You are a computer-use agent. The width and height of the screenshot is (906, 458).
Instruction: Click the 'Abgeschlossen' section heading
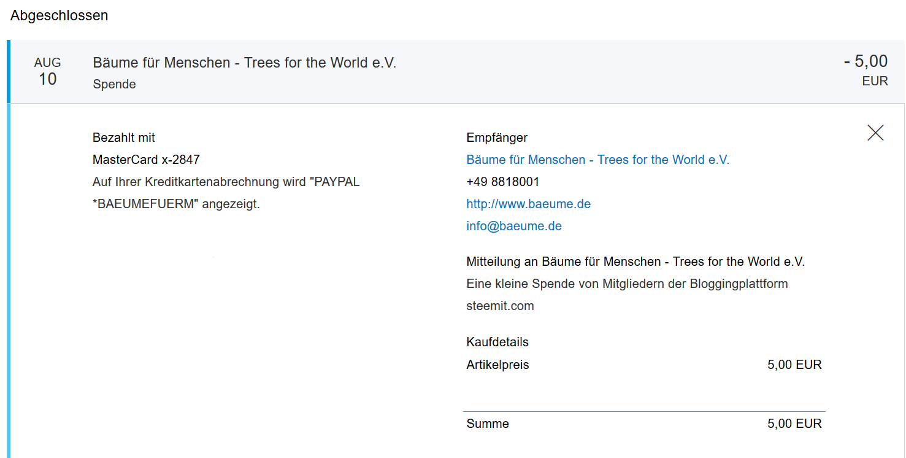coord(59,15)
